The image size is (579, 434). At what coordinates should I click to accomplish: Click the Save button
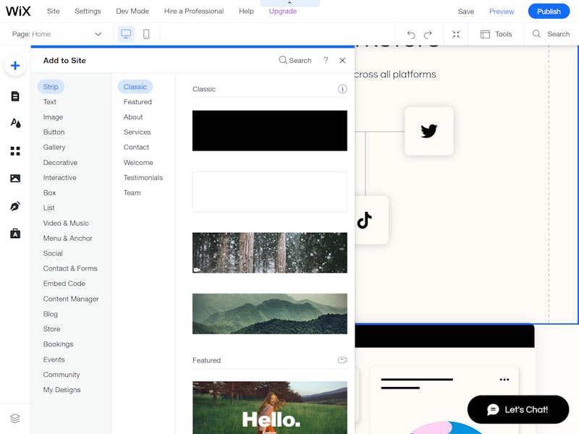[465, 12]
